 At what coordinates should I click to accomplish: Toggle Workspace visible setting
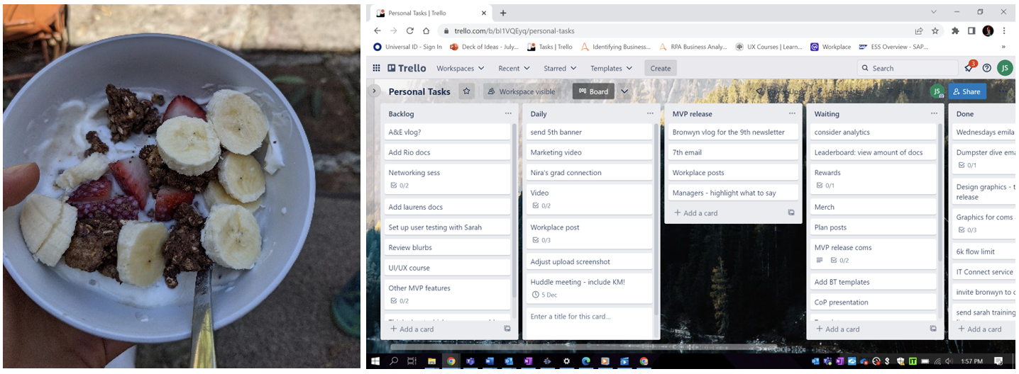click(520, 91)
